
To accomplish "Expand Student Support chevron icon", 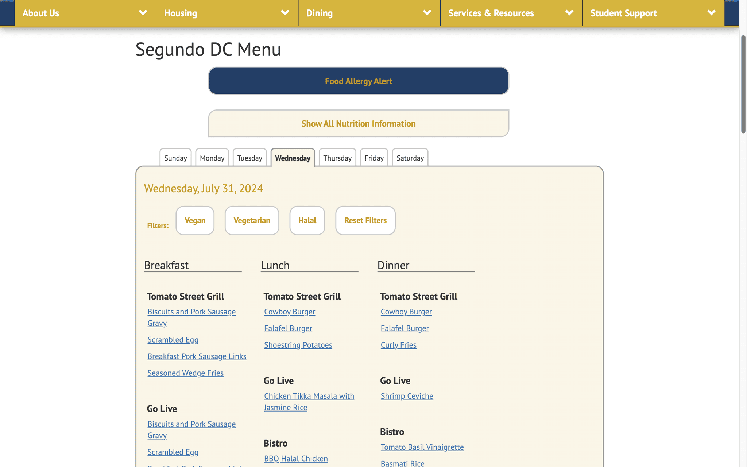I will tap(711, 13).
